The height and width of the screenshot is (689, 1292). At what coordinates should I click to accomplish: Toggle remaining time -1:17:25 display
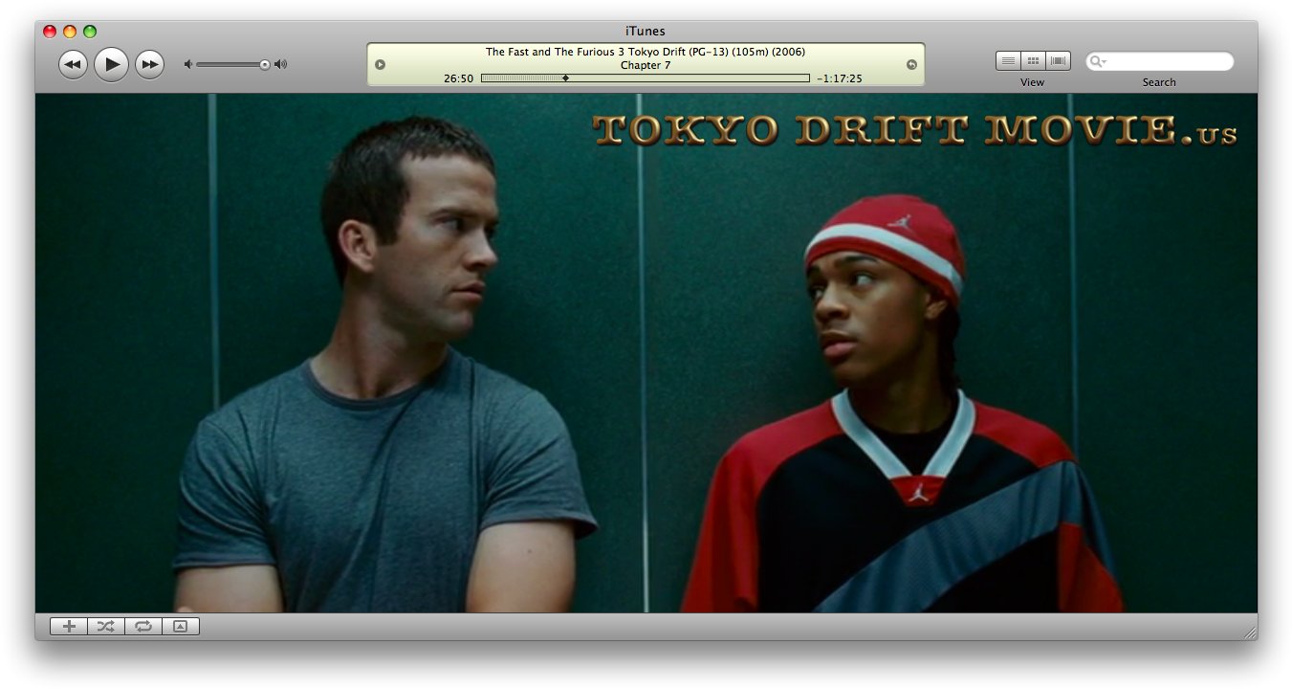[840, 78]
